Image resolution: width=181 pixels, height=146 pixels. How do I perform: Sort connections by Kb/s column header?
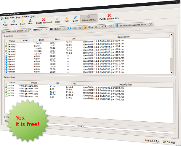click(73, 83)
